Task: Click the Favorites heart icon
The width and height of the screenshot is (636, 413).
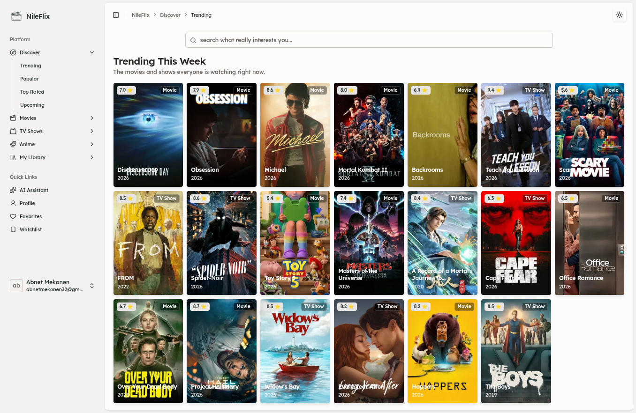Action: click(x=13, y=216)
